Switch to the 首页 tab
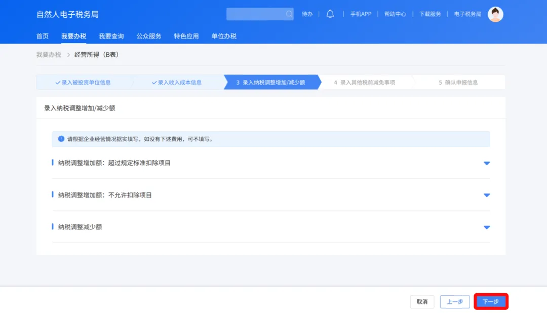Viewport: 547px width, 313px height. point(42,36)
